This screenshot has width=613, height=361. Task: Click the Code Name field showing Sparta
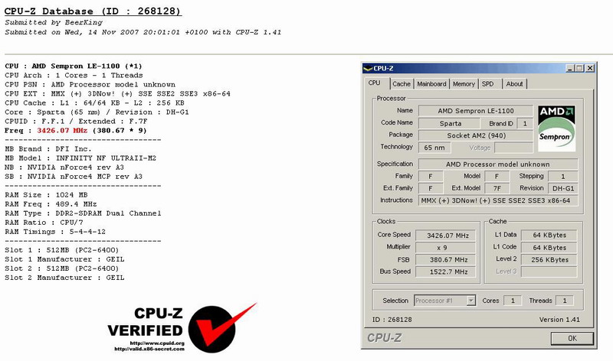click(450, 123)
